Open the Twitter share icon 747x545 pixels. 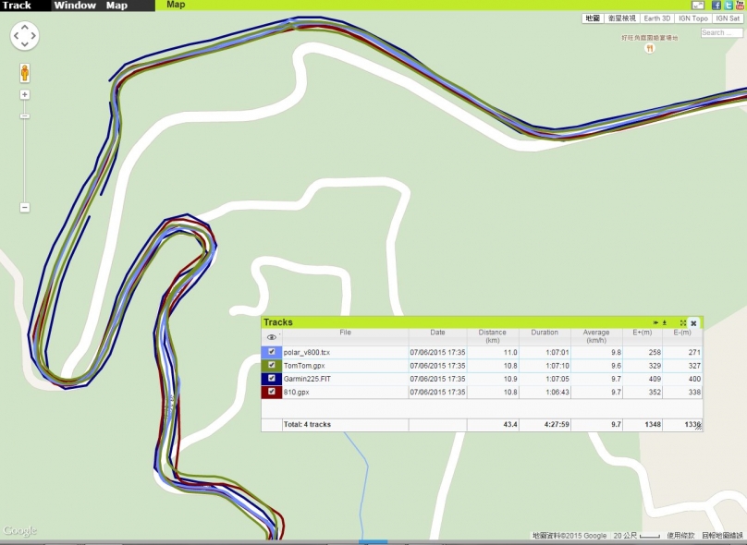point(729,6)
